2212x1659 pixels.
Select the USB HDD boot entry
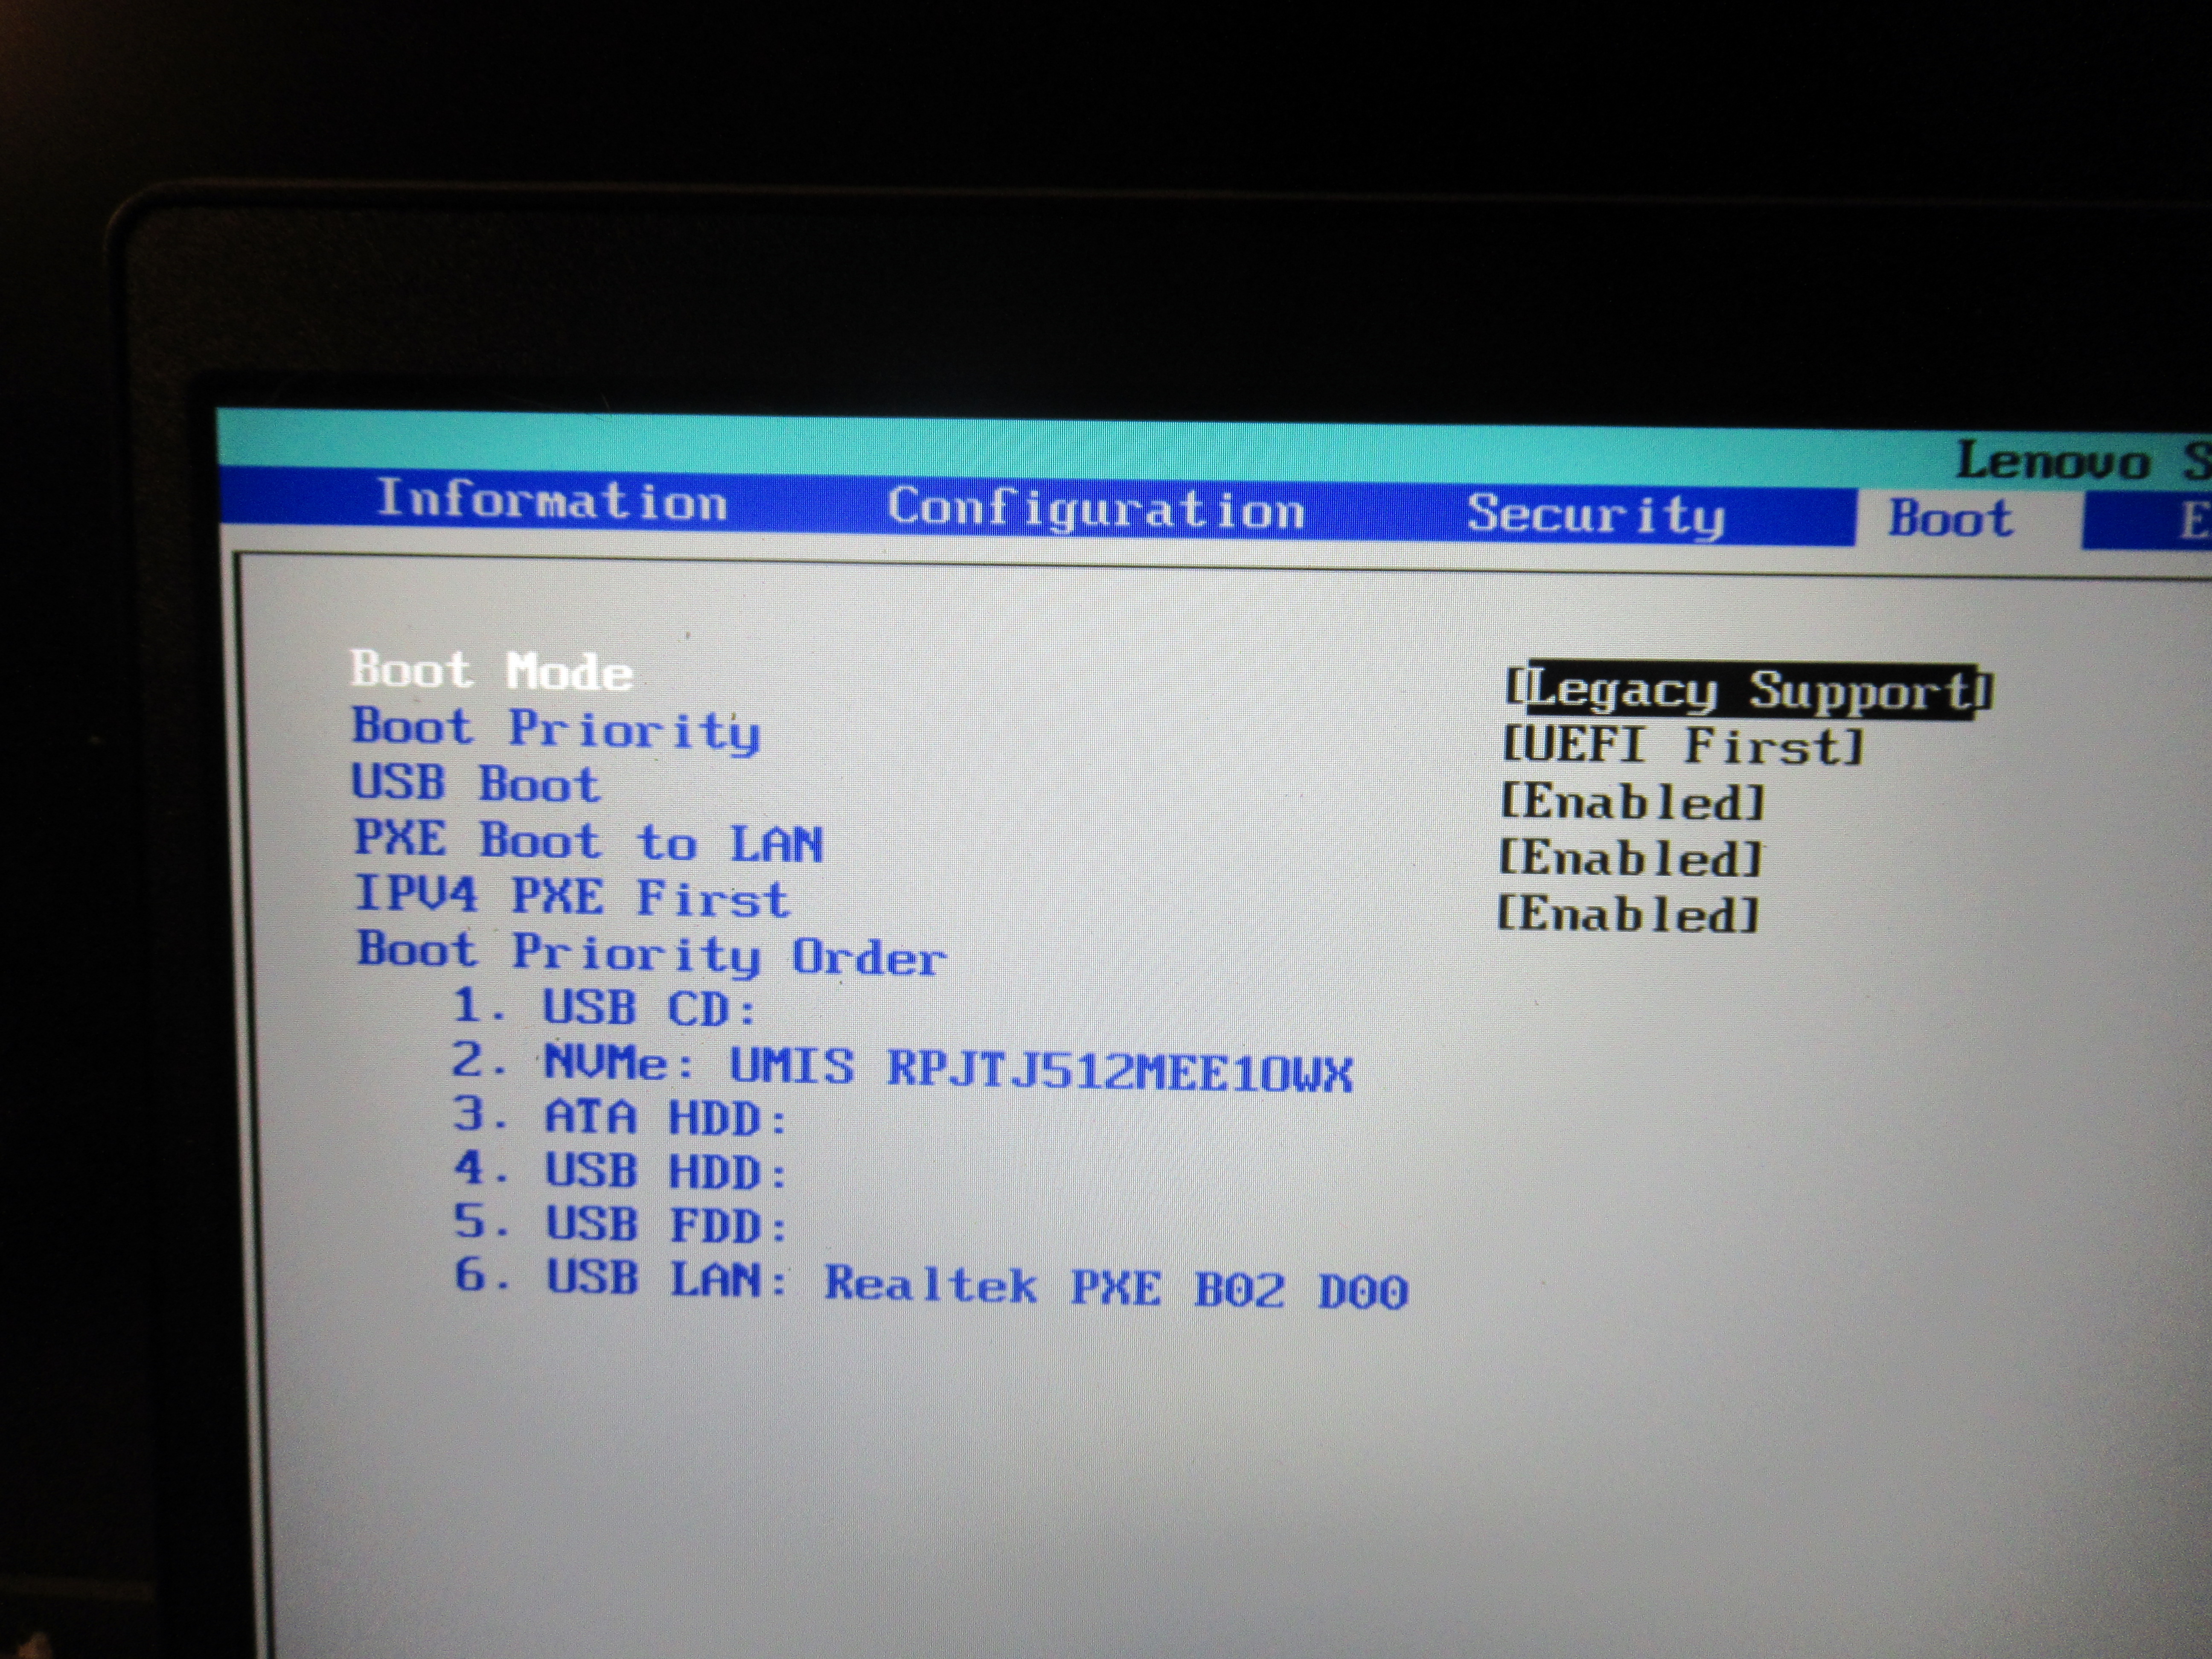[620, 1171]
